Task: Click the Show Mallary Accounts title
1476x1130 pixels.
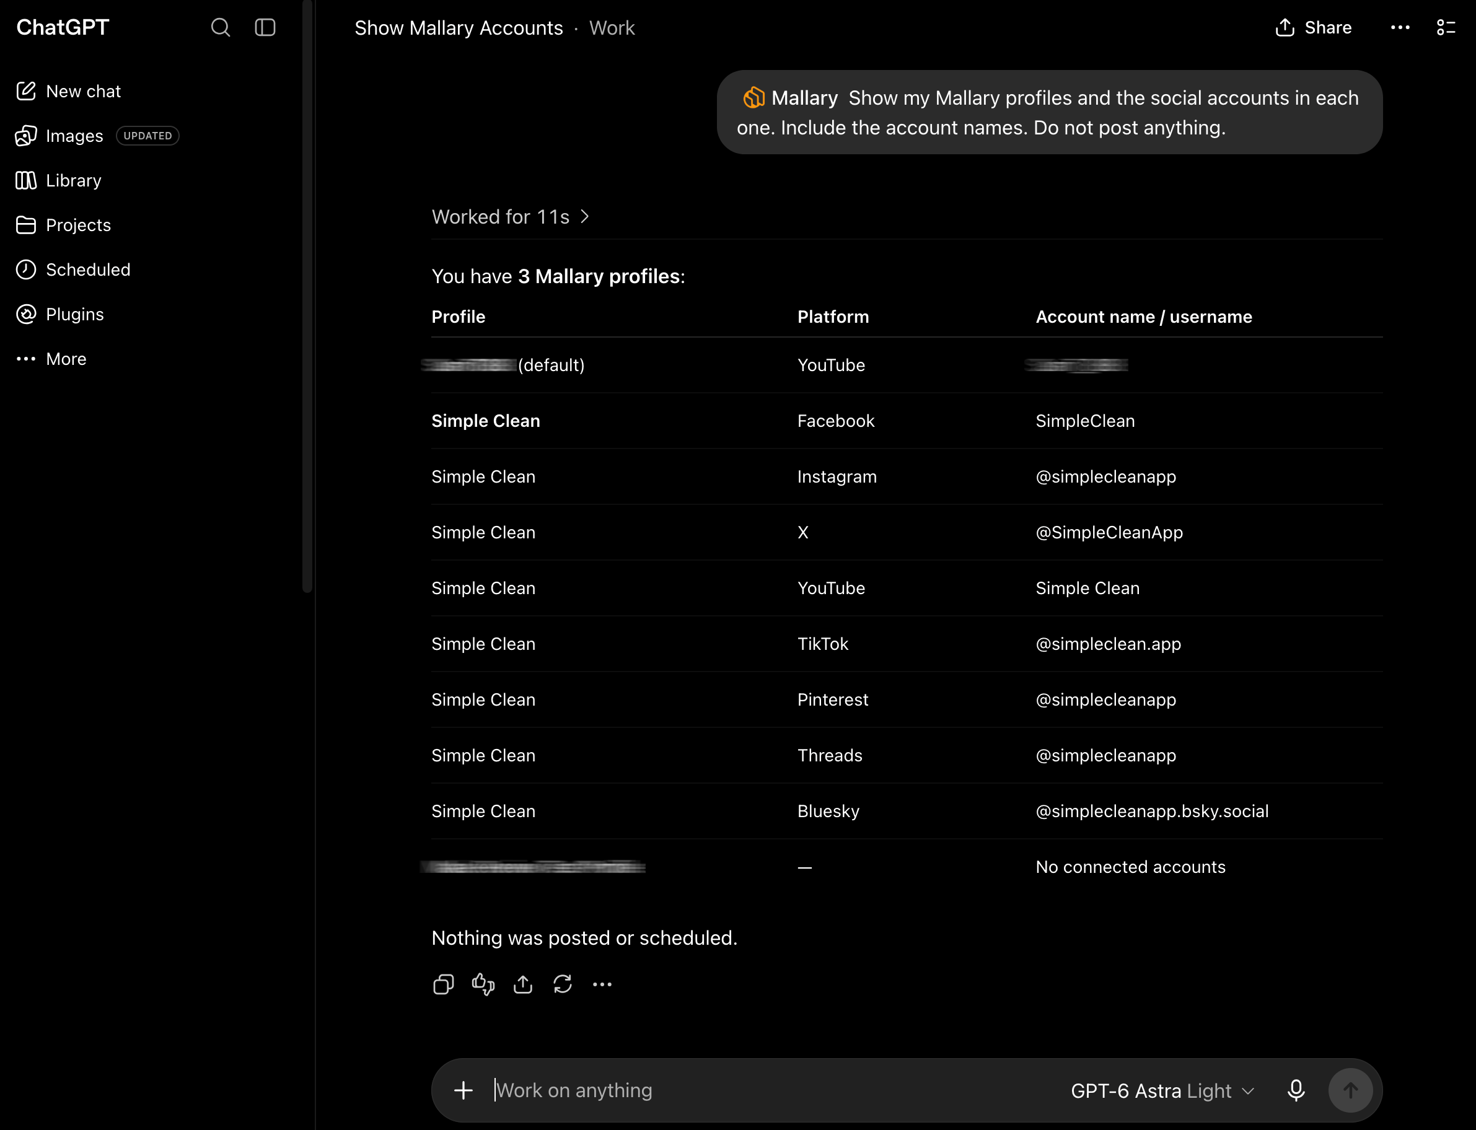Action: pyautogui.click(x=458, y=28)
